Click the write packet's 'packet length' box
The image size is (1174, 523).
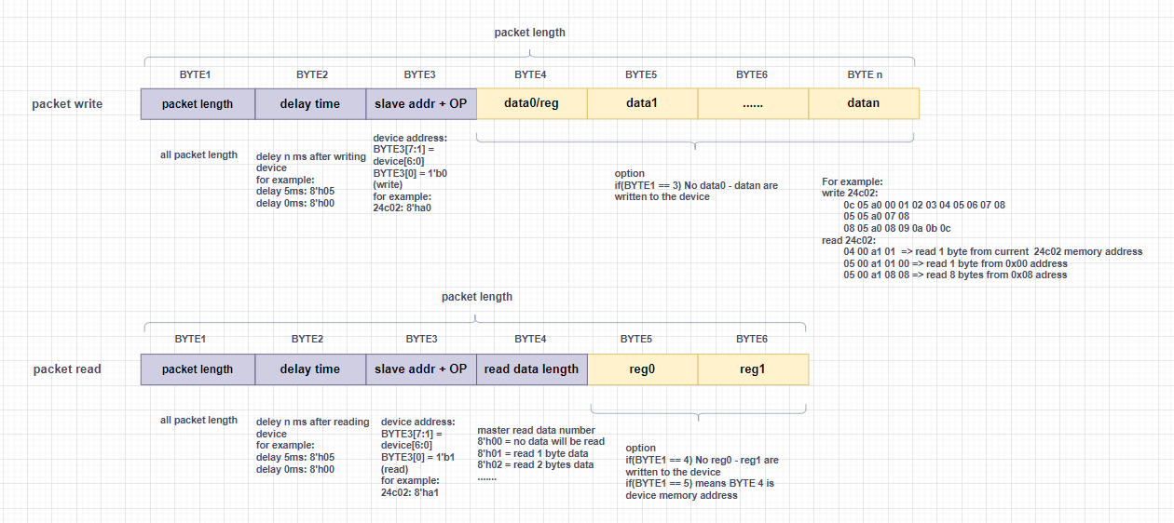point(198,104)
